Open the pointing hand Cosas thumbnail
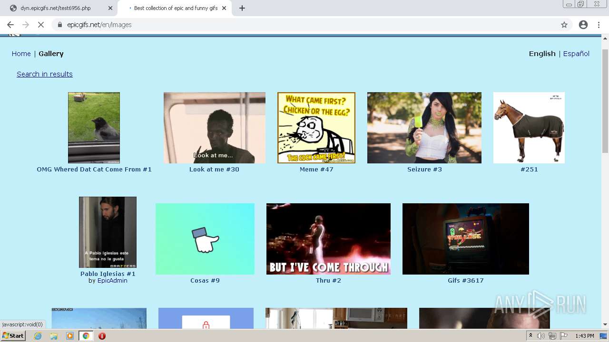This screenshot has width=609, height=342. click(x=205, y=239)
